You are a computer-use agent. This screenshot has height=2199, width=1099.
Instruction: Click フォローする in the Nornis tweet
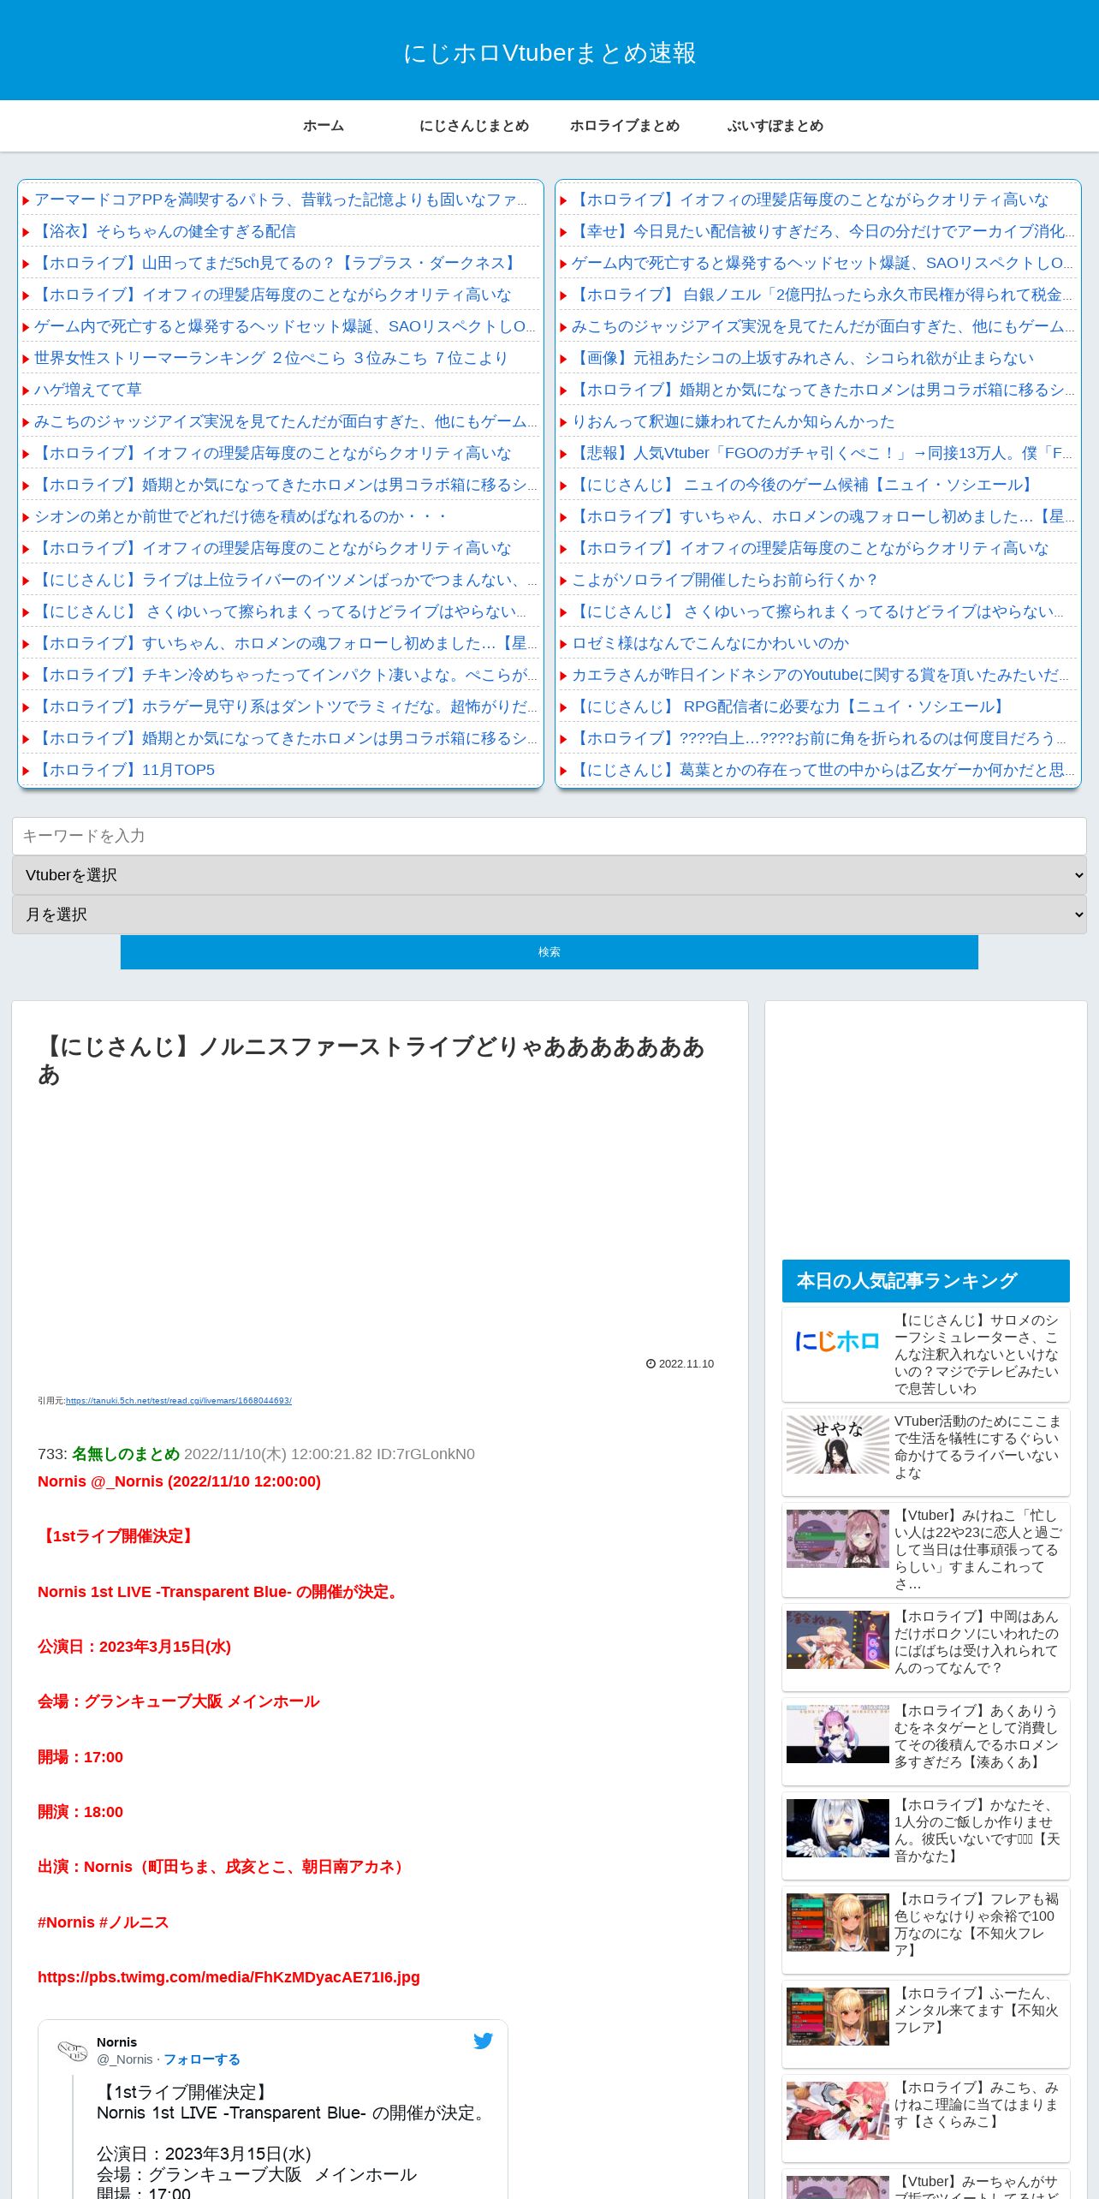(x=202, y=2059)
